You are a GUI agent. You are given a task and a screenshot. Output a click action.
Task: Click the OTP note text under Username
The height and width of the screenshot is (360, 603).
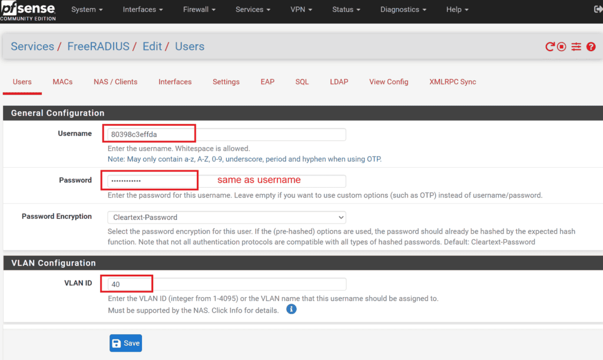[x=244, y=159]
